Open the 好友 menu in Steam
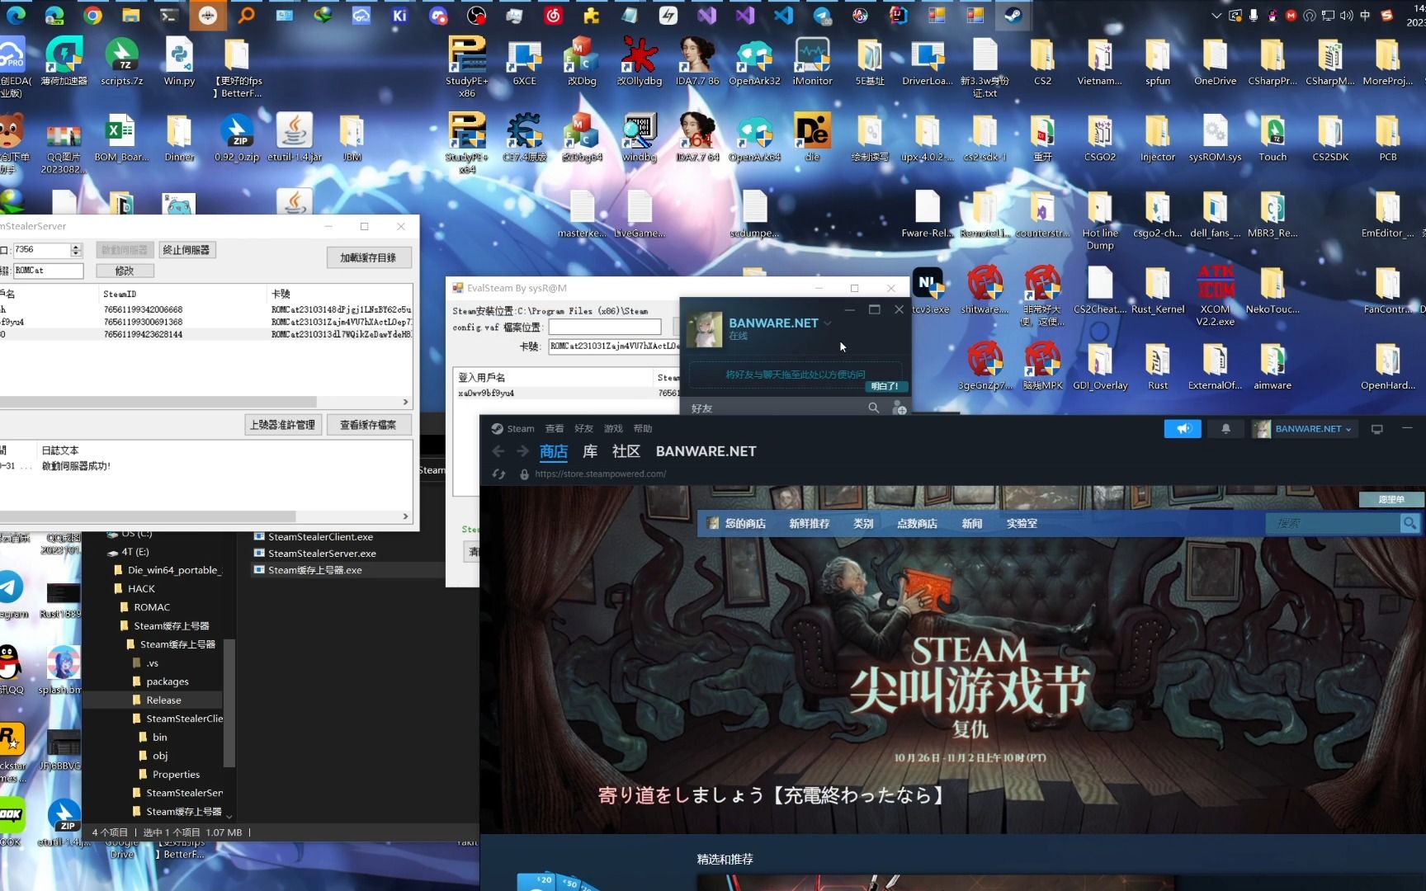 tap(584, 429)
